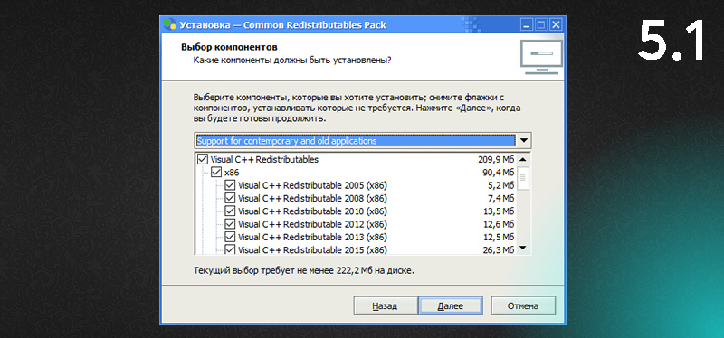Maximize the installer window
Screen dimensions: 724x338
[x=540, y=24]
